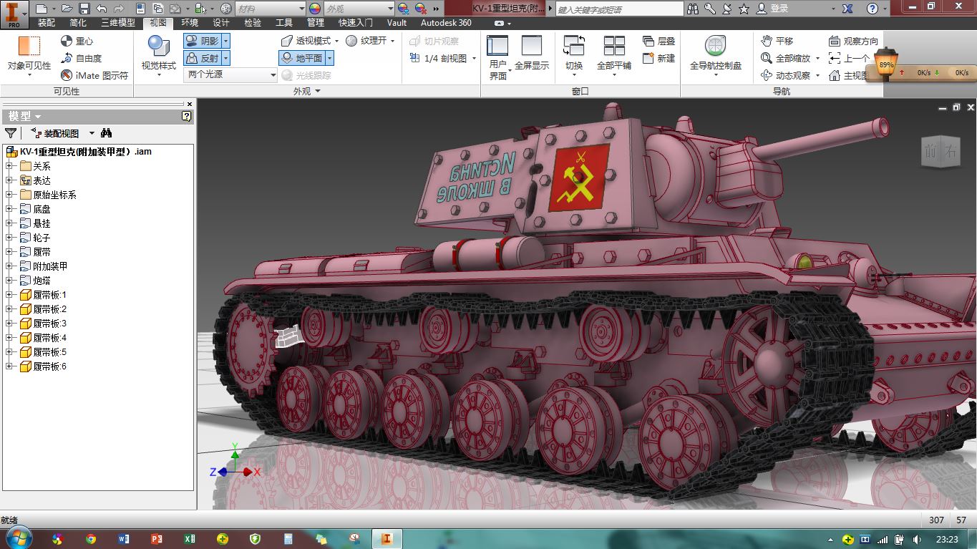Open the color wheel appearance browser icon
The width and height of the screenshot is (977, 549).
click(x=315, y=9)
